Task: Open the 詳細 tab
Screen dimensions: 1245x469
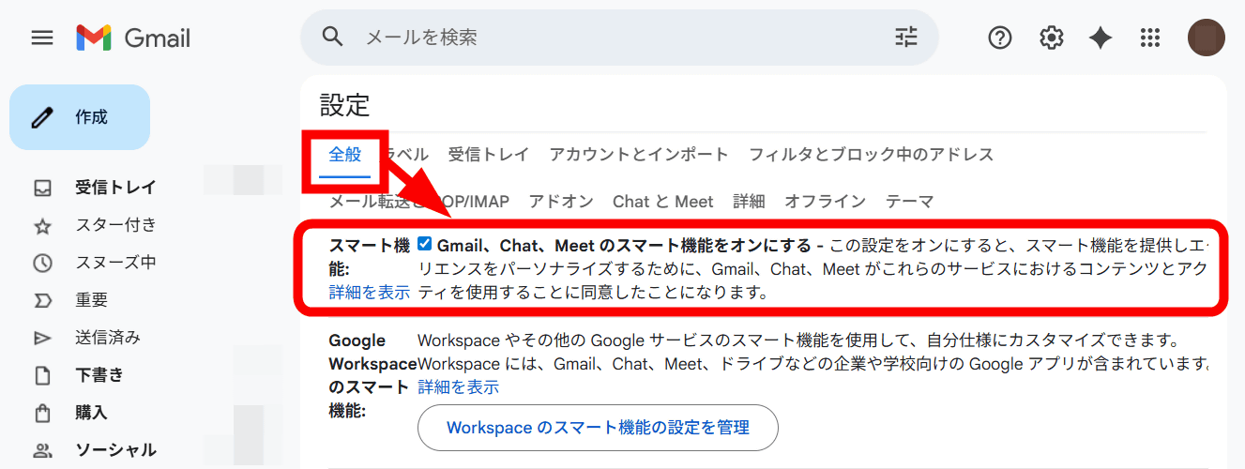Action: (749, 202)
